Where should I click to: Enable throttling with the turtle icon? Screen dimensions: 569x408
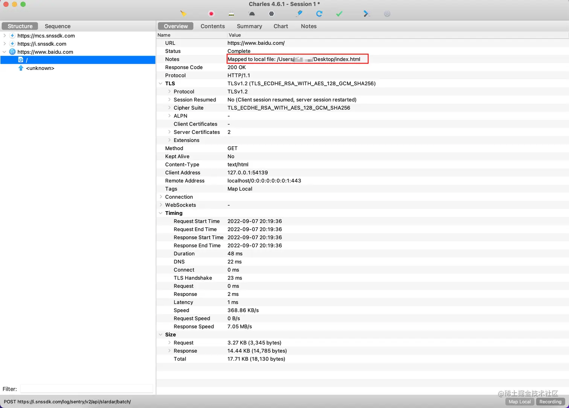252,14
